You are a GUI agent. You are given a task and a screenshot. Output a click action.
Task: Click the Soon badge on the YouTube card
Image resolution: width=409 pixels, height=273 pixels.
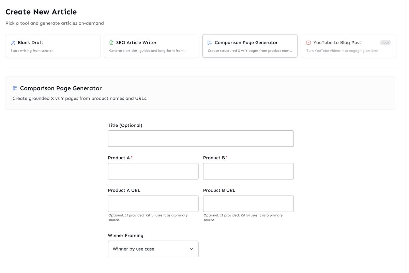(385, 43)
